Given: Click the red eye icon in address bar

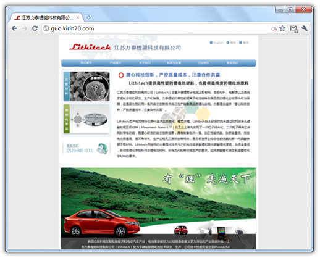Looking at the screenshot, I should click(x=274, y=29).
